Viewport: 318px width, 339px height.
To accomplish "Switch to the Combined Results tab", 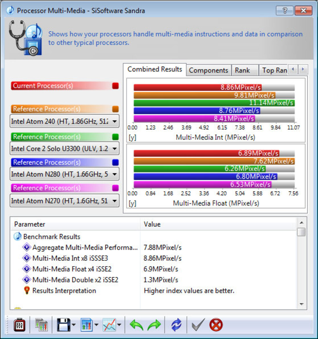I will [154, 69].
